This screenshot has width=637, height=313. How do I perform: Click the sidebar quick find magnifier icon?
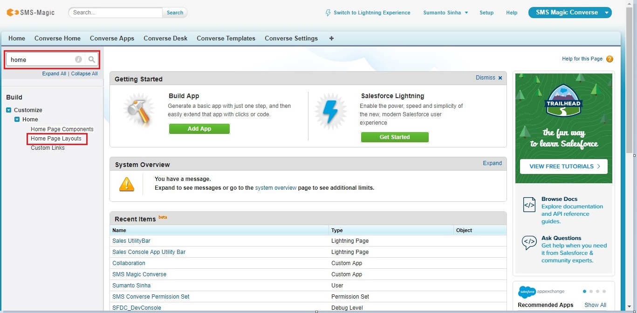tap(92, 60)
